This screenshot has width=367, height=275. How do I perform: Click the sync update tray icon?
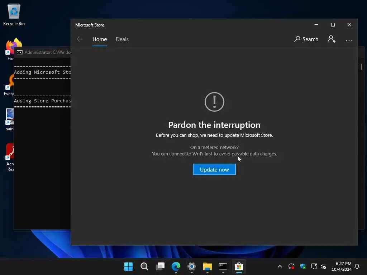(x=291, y=266)
